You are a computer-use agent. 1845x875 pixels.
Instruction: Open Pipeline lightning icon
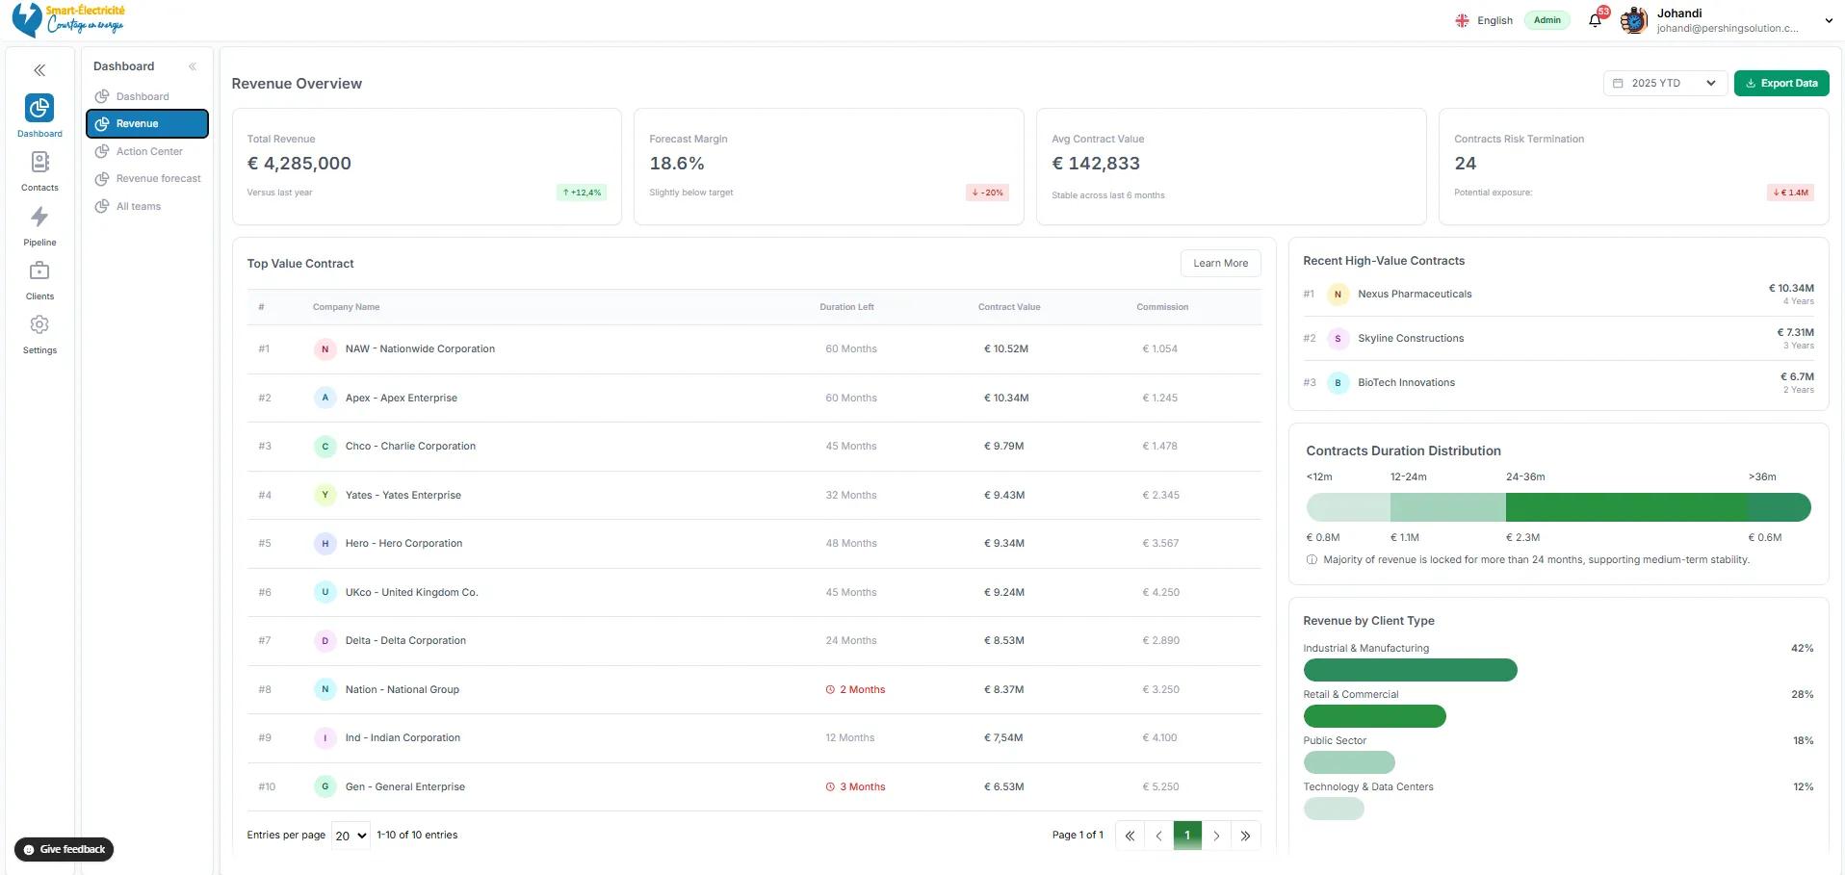point(39,217)
